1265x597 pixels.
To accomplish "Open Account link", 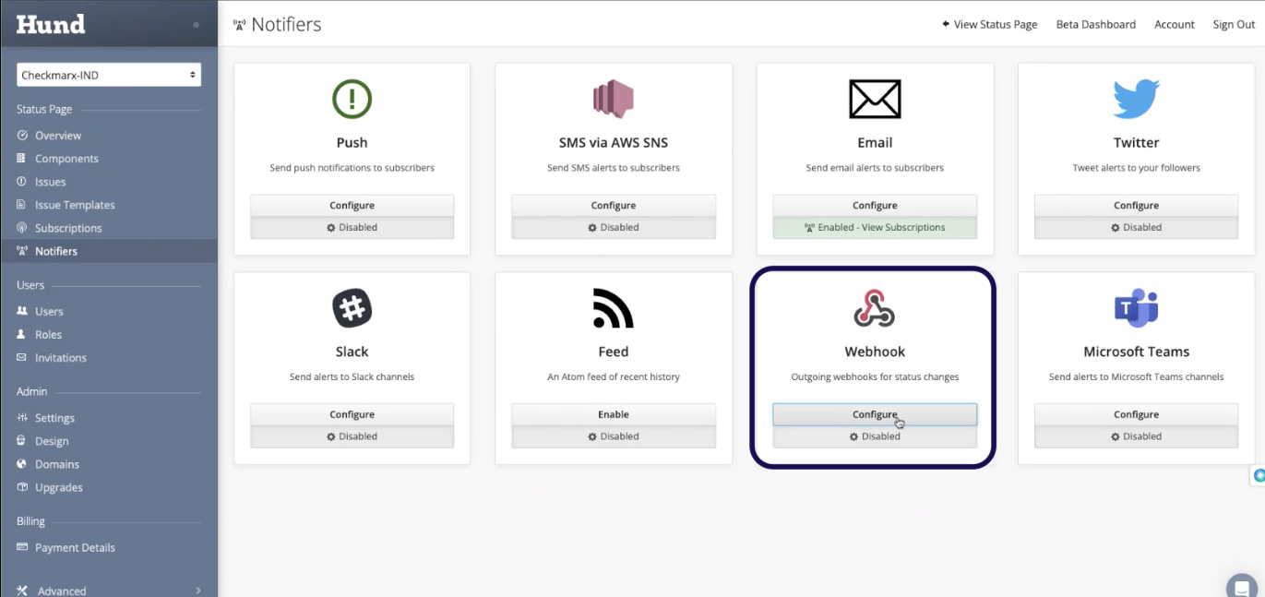I will 1175,24.
